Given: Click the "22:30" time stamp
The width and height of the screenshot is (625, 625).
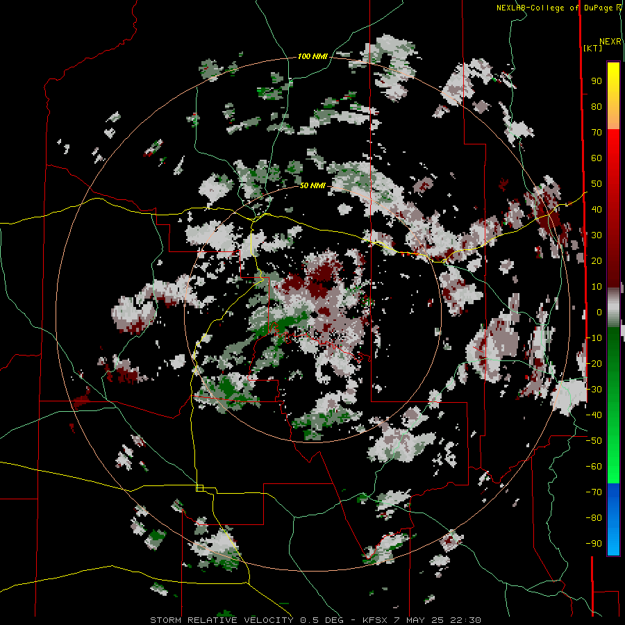Looking at the screenshot, I should [x=465, y=620].
